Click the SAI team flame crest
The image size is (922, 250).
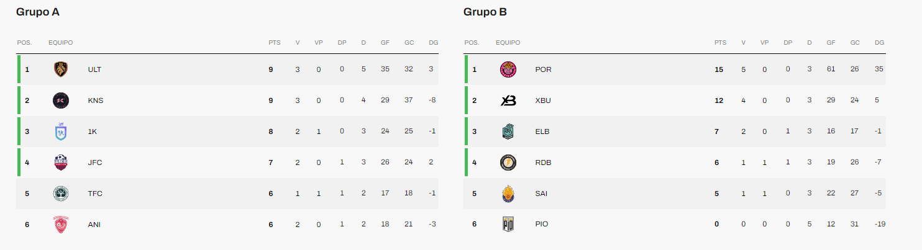click(508, 194)
